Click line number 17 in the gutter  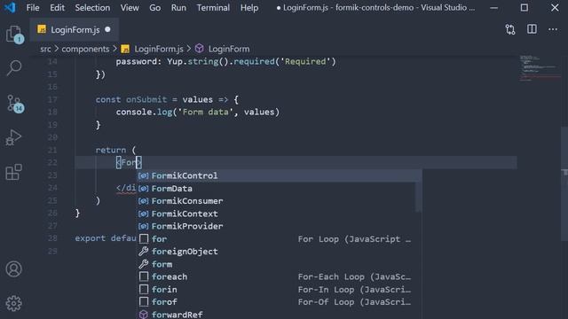point(52,99)
